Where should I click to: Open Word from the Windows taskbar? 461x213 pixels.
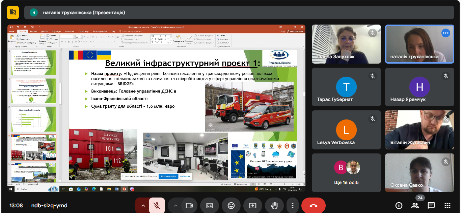[117, 189]
